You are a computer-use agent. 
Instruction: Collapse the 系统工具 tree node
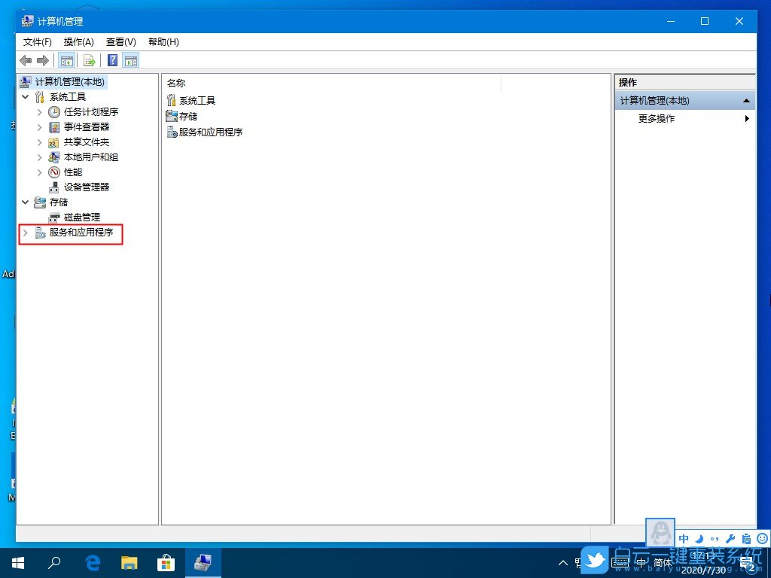point(25,96)
